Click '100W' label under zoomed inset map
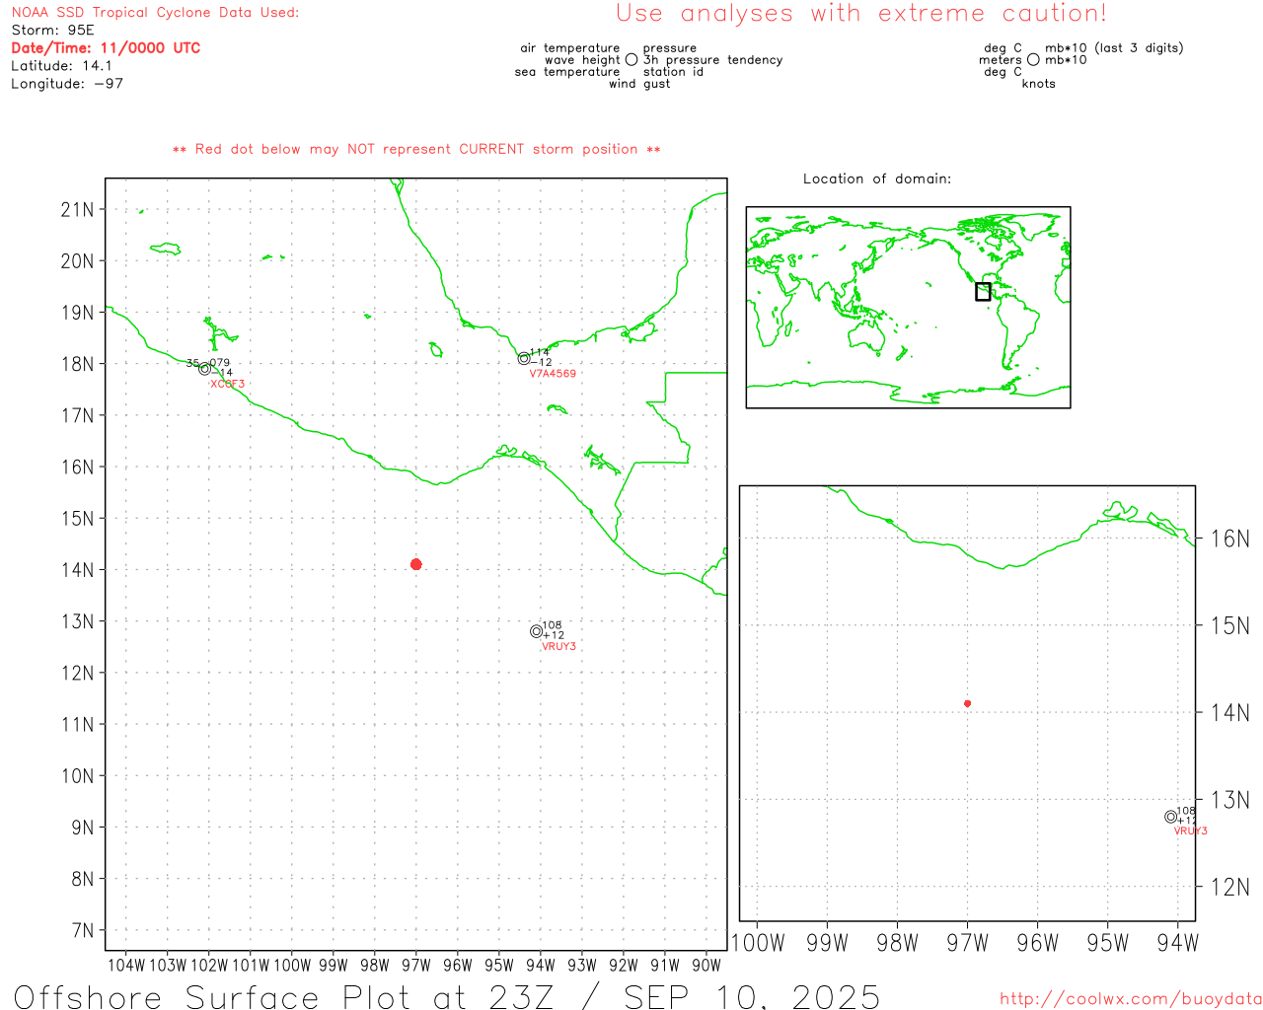 [x=757, y=943]
